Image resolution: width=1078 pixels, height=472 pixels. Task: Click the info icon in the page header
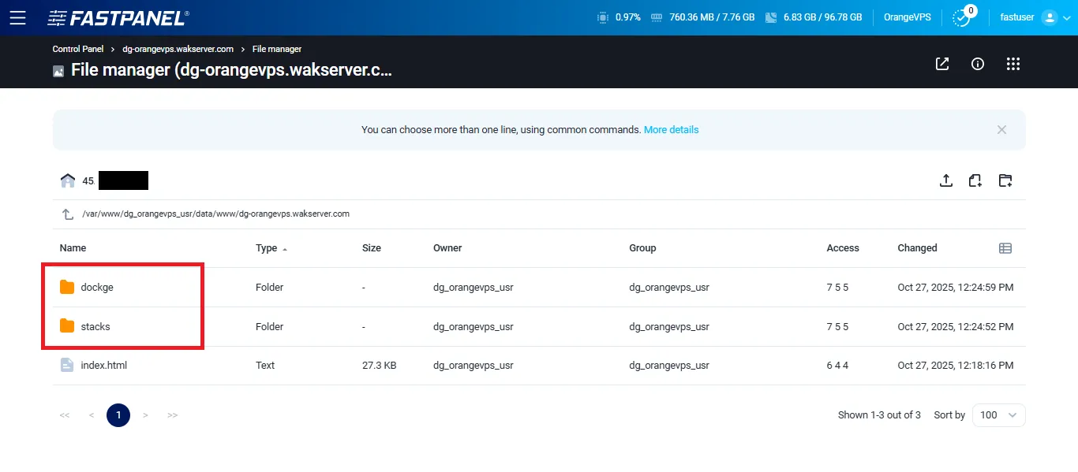(977, 64)
